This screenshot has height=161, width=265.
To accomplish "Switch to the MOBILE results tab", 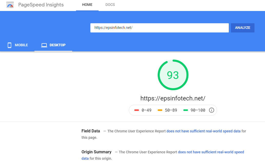I will (x=17, y=45).
